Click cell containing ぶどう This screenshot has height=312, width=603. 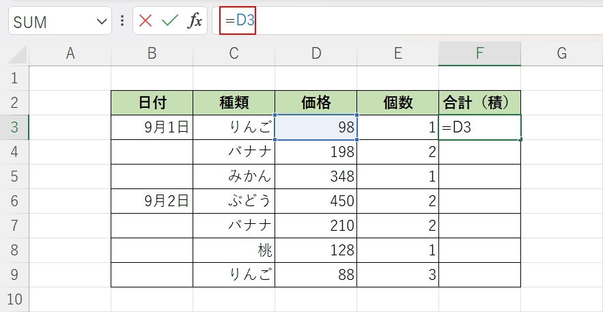click(234, 201)
